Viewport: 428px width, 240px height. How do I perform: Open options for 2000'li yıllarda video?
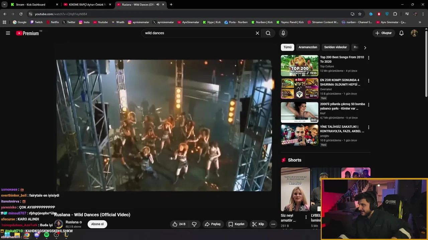point(368,105)
